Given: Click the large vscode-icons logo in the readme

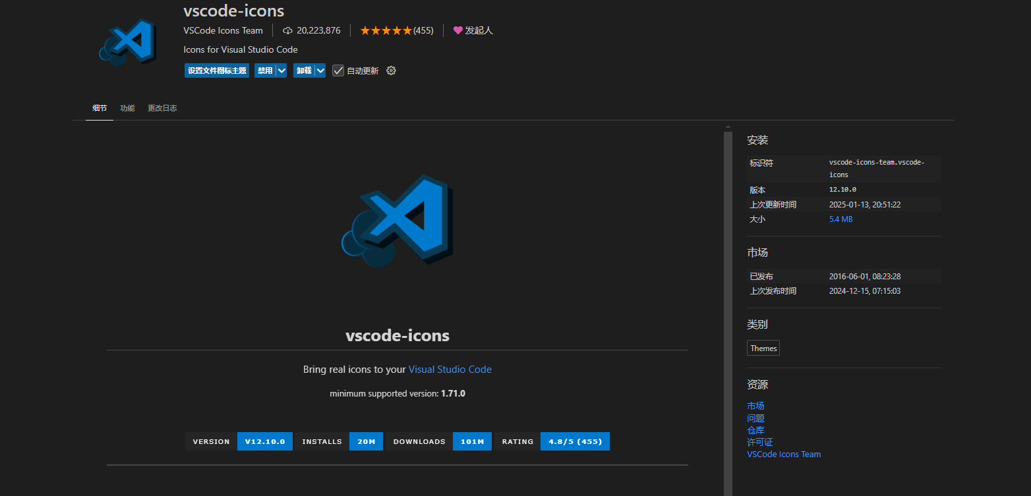Looking at the screenshot, I should pos(398,221).
